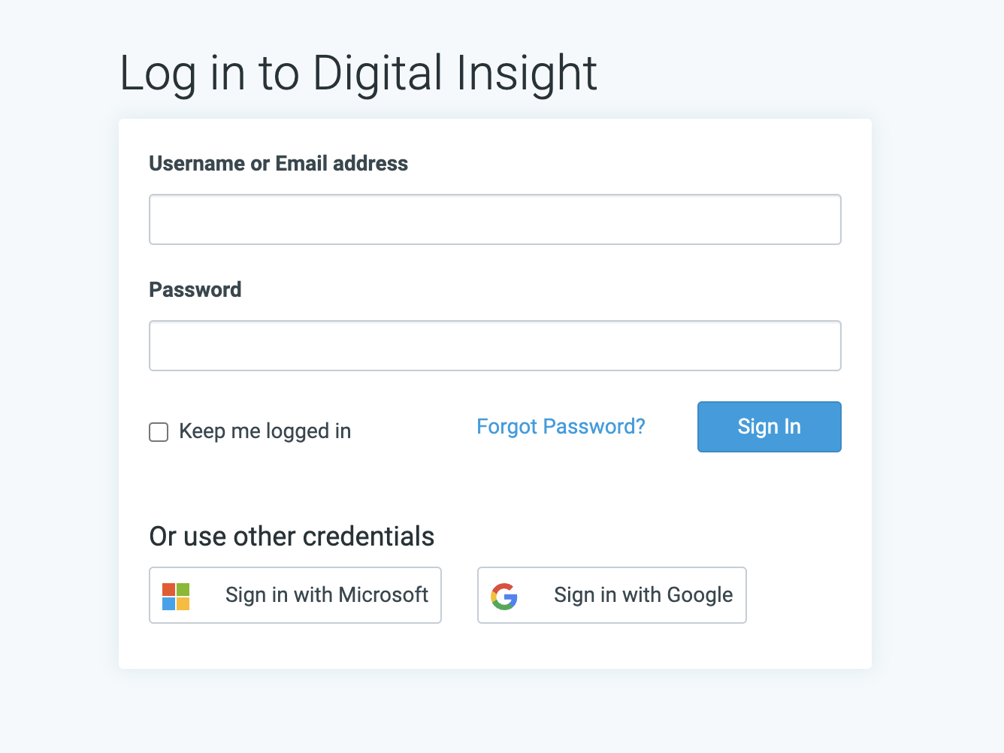The width and height of the screenshot is (1004, 753).
Task: Submit credentials via the Sign In button
Action: (769, 426)
